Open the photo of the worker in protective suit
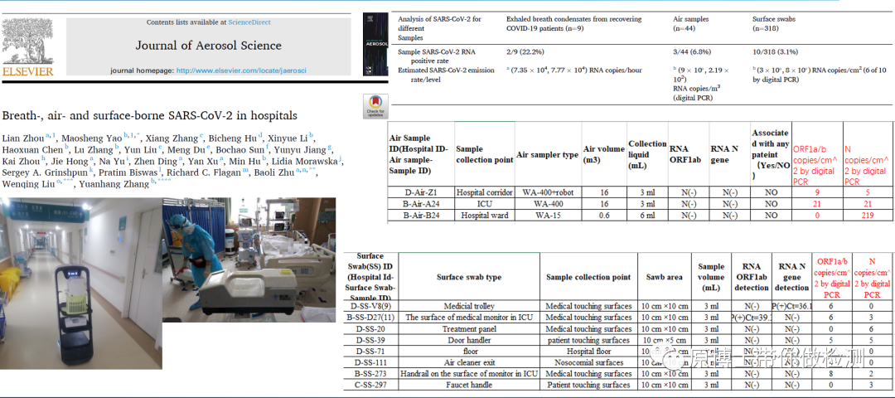The image size is (895, 398). [249, 260]
